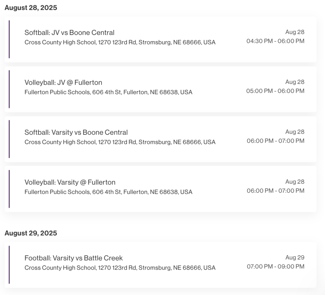The height and width of the screenshot is (295, 325).
Task: Click Fullerton address under Volleyball Varsity
Action: [109, 192]
